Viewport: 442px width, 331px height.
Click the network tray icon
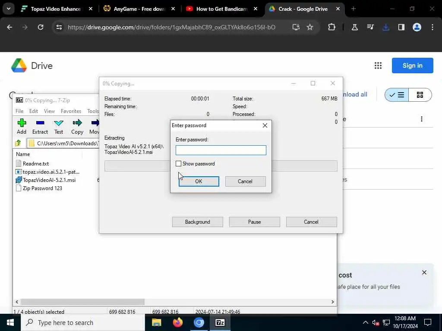386,322
